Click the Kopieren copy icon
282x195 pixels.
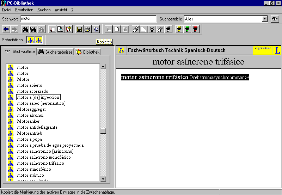[x=96, y=29]
